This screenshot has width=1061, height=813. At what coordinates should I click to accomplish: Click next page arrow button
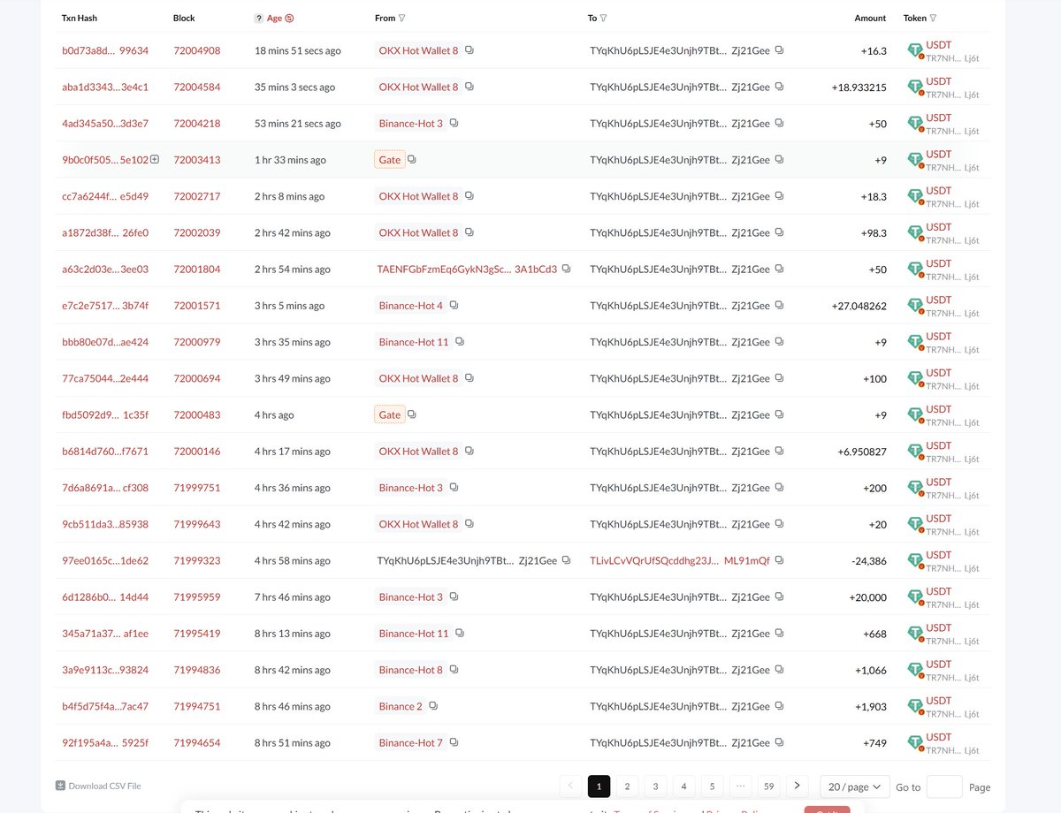click(x=797, y=786)
